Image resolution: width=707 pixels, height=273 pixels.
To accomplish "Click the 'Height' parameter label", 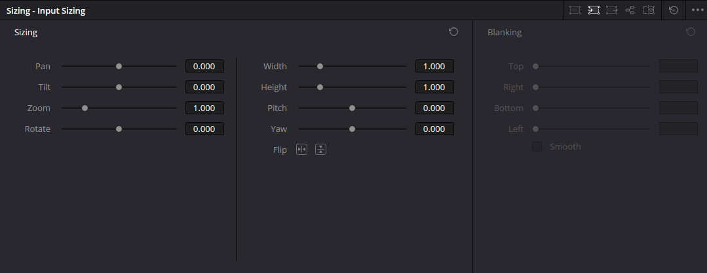I will tap(274, 88).
